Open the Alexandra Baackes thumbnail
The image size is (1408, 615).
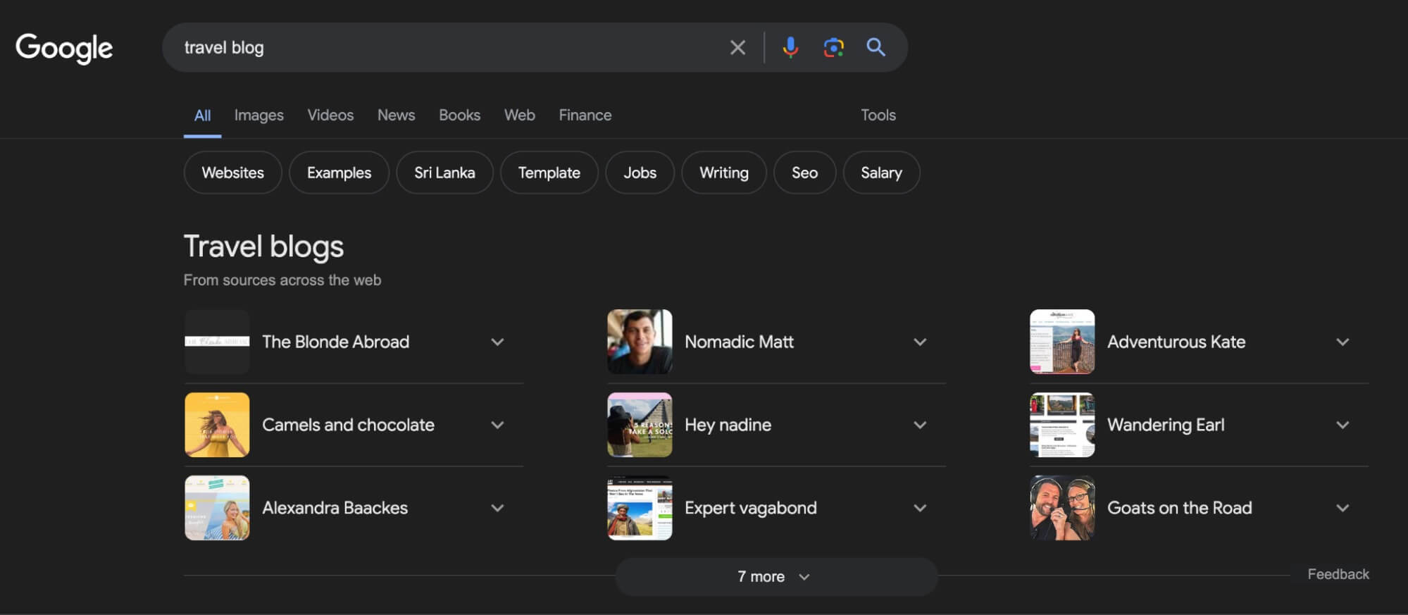click(x=217, y=508)
